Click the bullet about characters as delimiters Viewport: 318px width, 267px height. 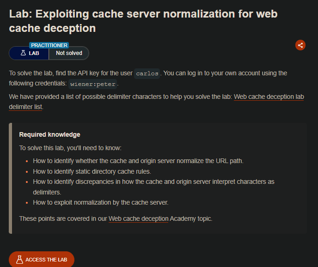153,182
